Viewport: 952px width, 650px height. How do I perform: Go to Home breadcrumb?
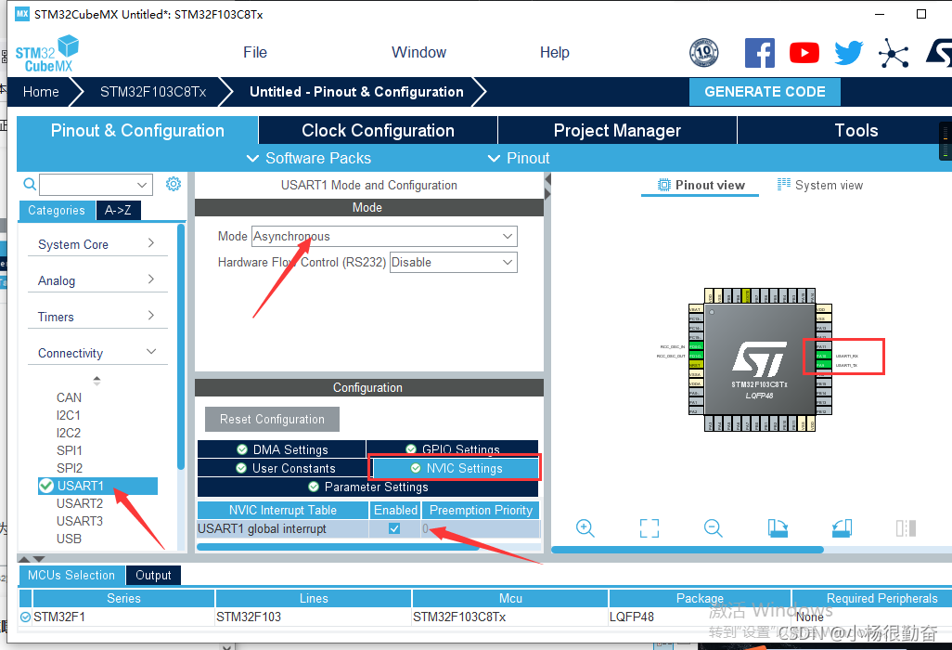coord(41,92)
